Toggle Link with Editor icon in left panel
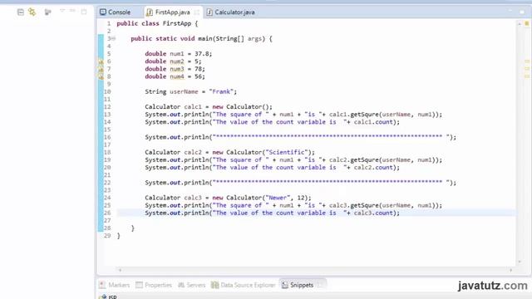Viewport: 532px width, 299px height. click(32, 12)
